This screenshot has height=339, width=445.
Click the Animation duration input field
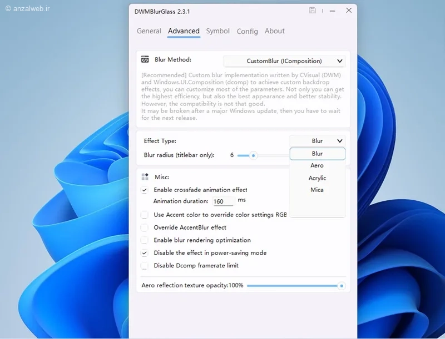coord(222,201)
